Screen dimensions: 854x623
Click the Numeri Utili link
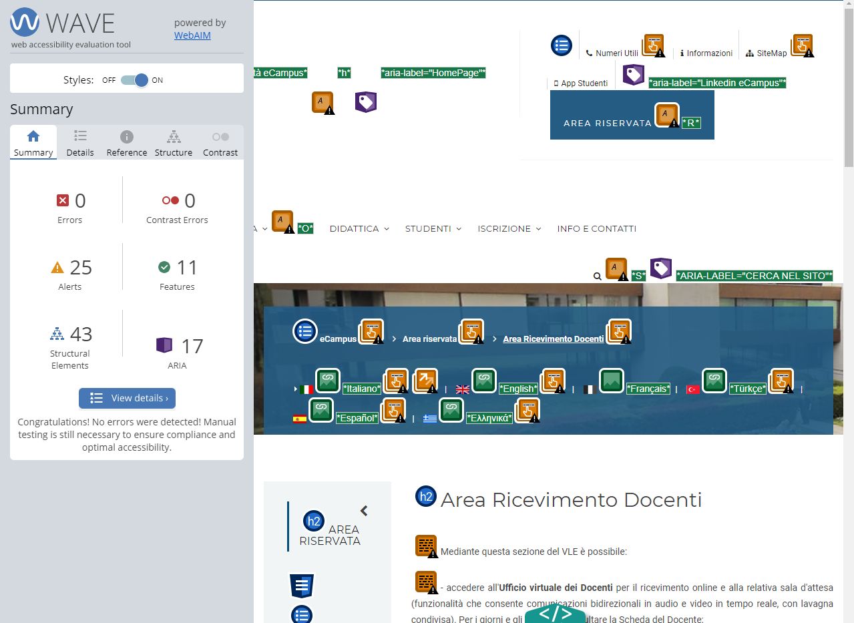click(x=612, y=53)
